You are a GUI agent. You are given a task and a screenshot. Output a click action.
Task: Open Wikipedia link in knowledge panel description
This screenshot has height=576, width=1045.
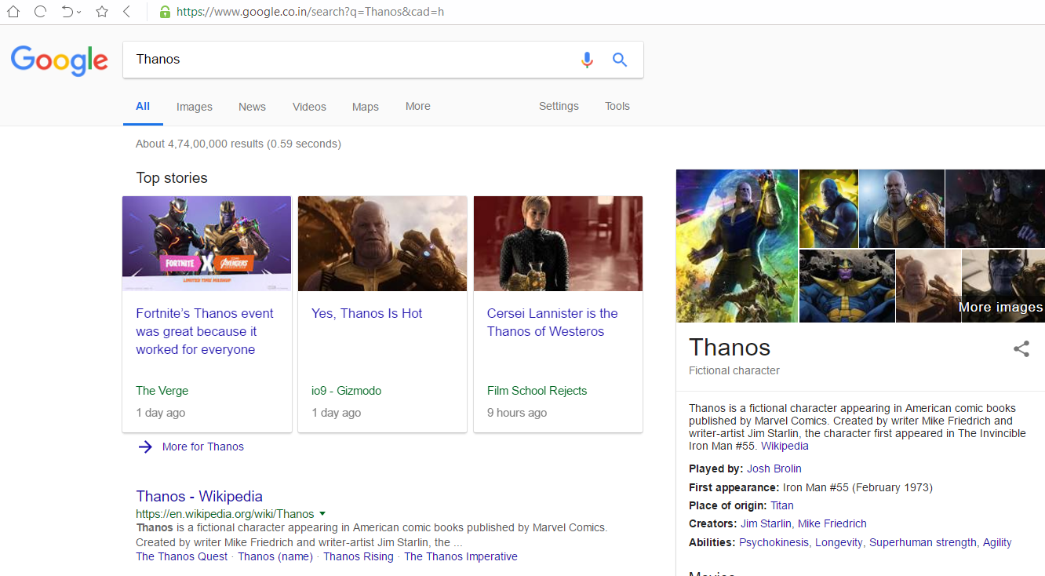click(x=785, y=446)
